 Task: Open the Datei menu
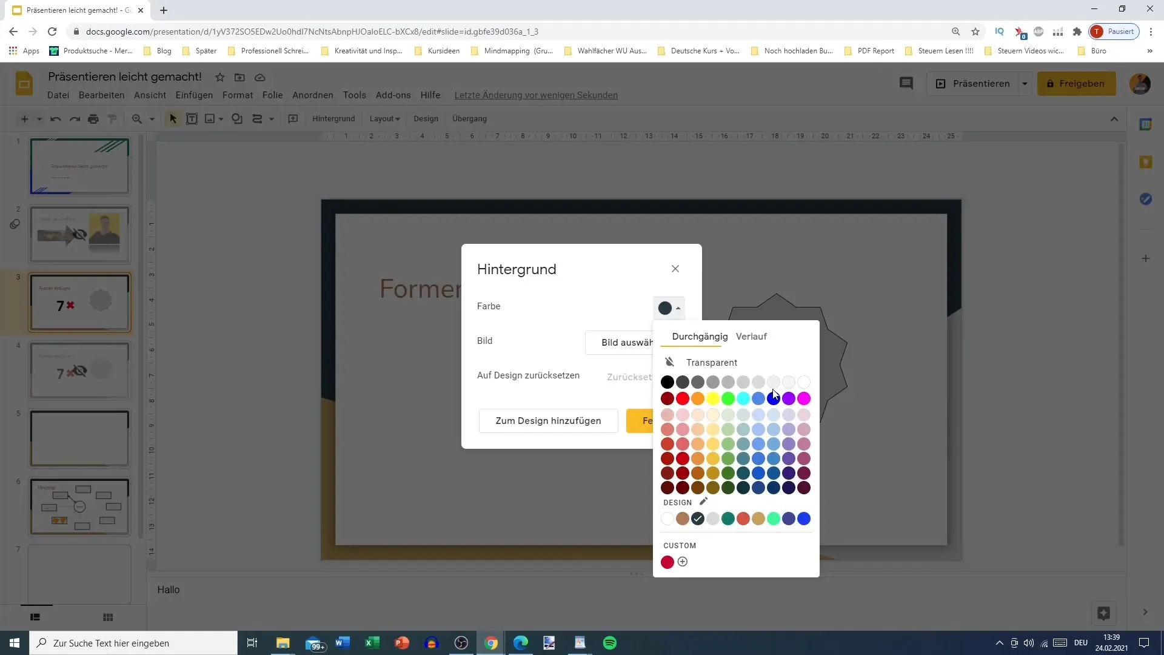[58, 95]
